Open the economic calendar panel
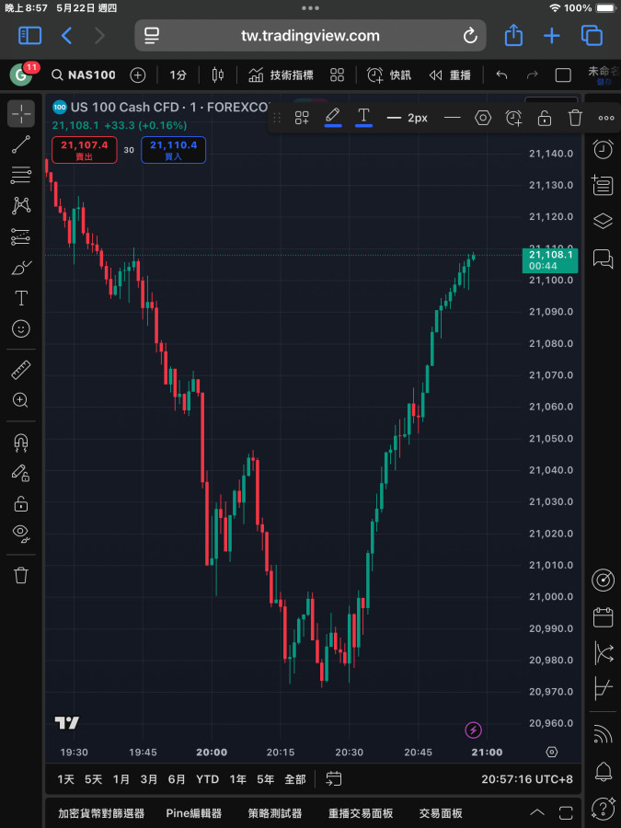621x828 pixels. [x=603, y=616]
